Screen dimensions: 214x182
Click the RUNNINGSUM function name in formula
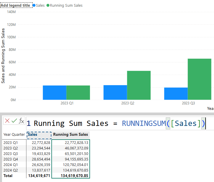(x=144, y=123)
